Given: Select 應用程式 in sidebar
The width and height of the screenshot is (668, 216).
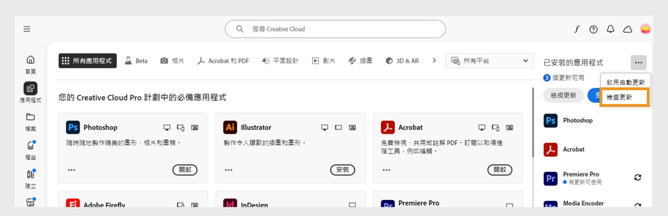Looking at the screenshot, I should tap(30, 93).
